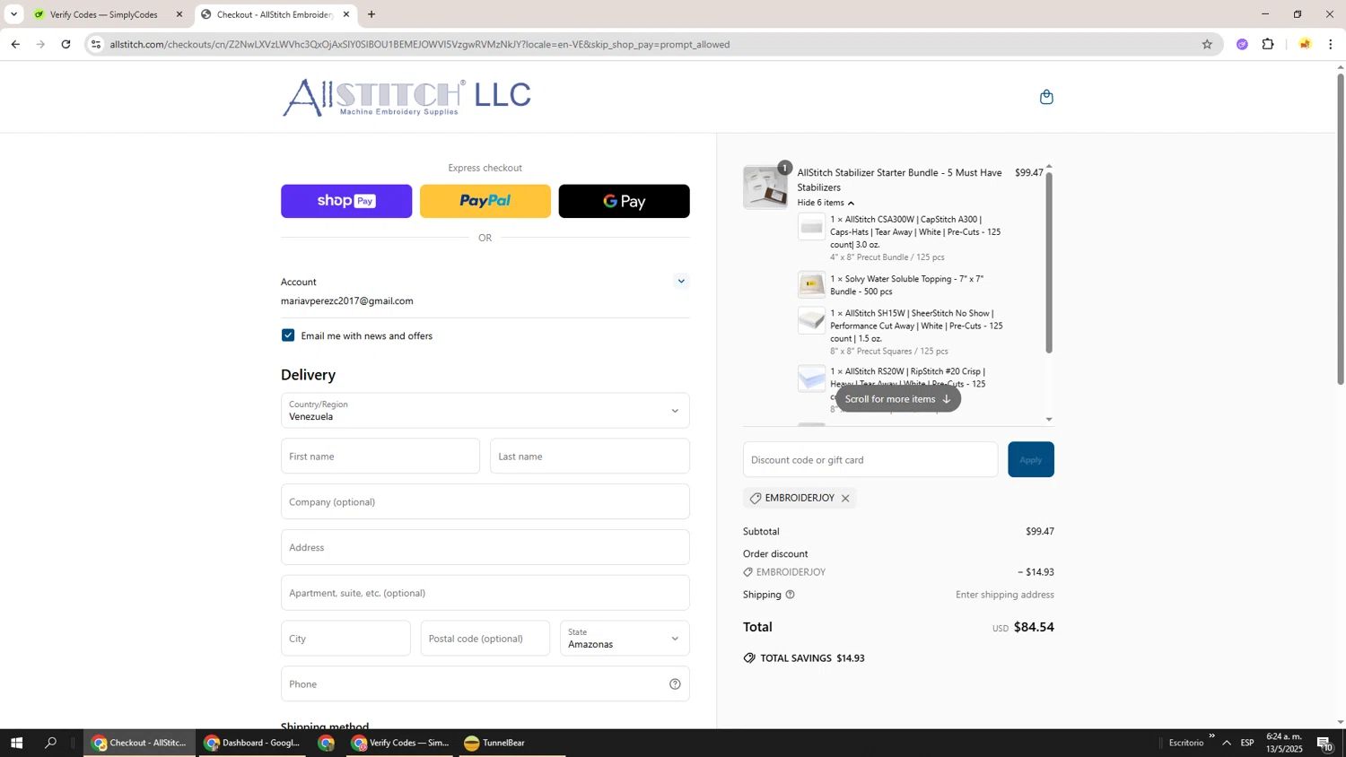
Task: Click the browser address bar URL
Action: [420, 44]
